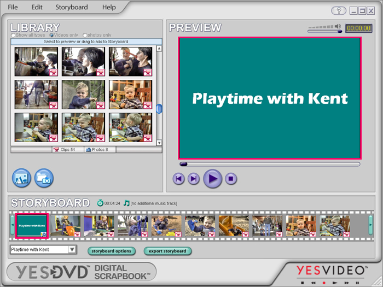Select library clip of woman's profile close-up
Image resolution: width=383 pixels, height=287 pixels.
click(83, 61)
